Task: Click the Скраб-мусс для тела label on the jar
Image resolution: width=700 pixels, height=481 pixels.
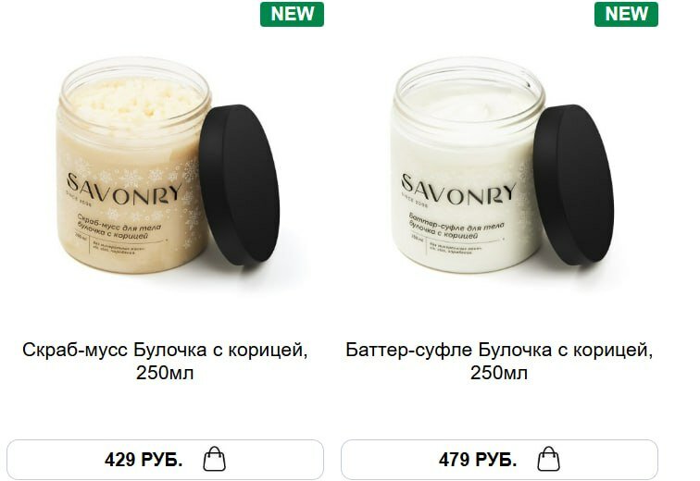Action: coord(119,223)
